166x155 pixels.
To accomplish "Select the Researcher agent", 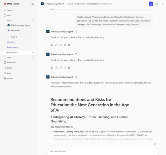I will 14,30.
